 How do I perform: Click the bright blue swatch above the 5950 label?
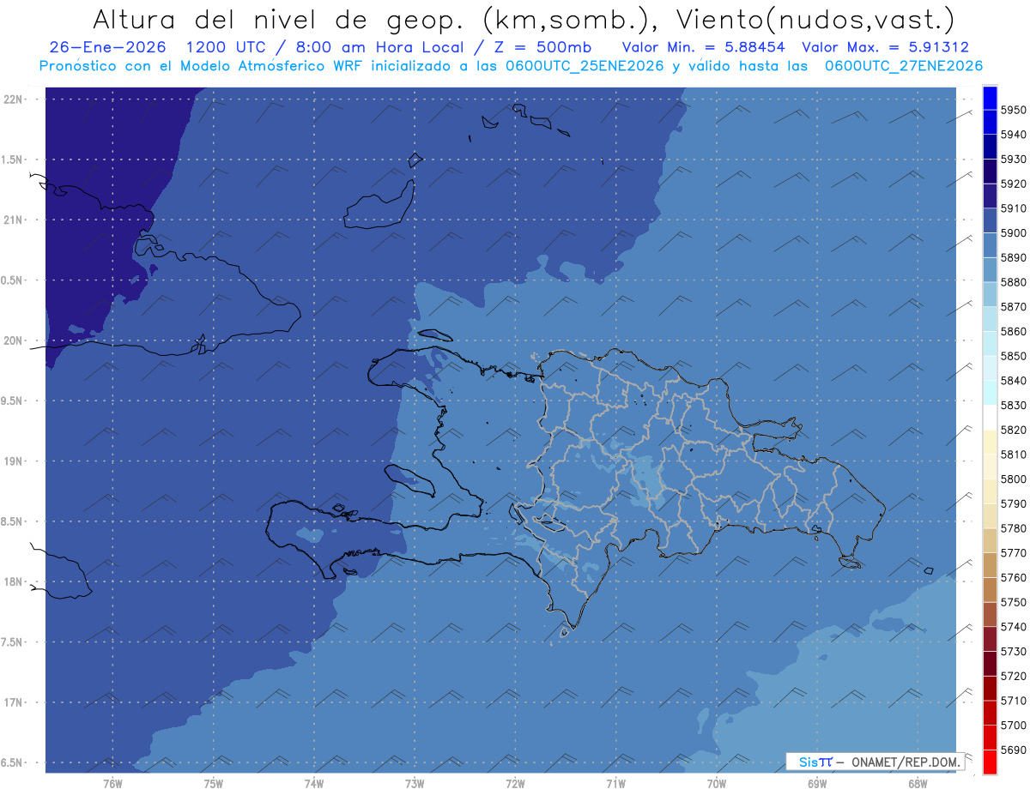[x=990, y=98]
